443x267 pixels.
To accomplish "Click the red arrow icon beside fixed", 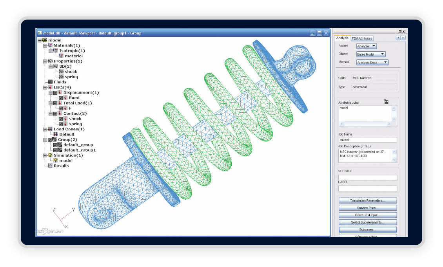I will pyautogui.click(x=65, y=98).
